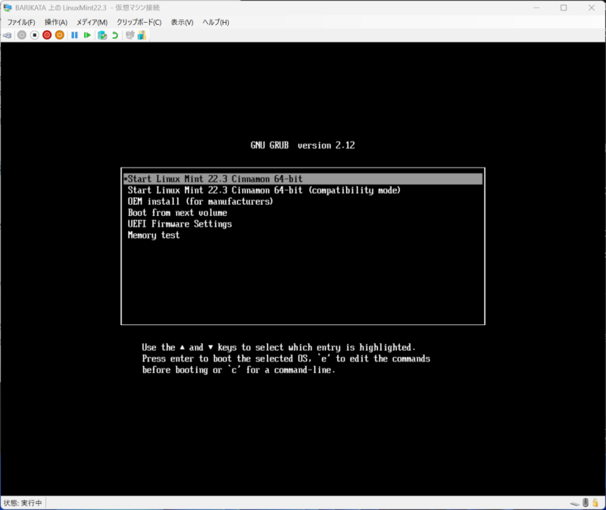Click the mouse icon in status bar
Screen dimensions: 606x510
[x=586, y=503]
